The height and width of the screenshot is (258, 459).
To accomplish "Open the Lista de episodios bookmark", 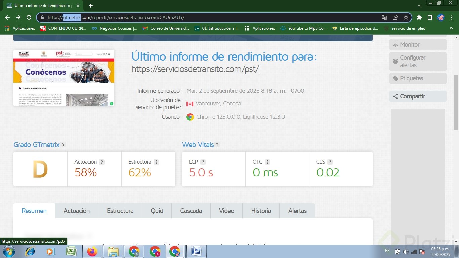I will 355,28.
